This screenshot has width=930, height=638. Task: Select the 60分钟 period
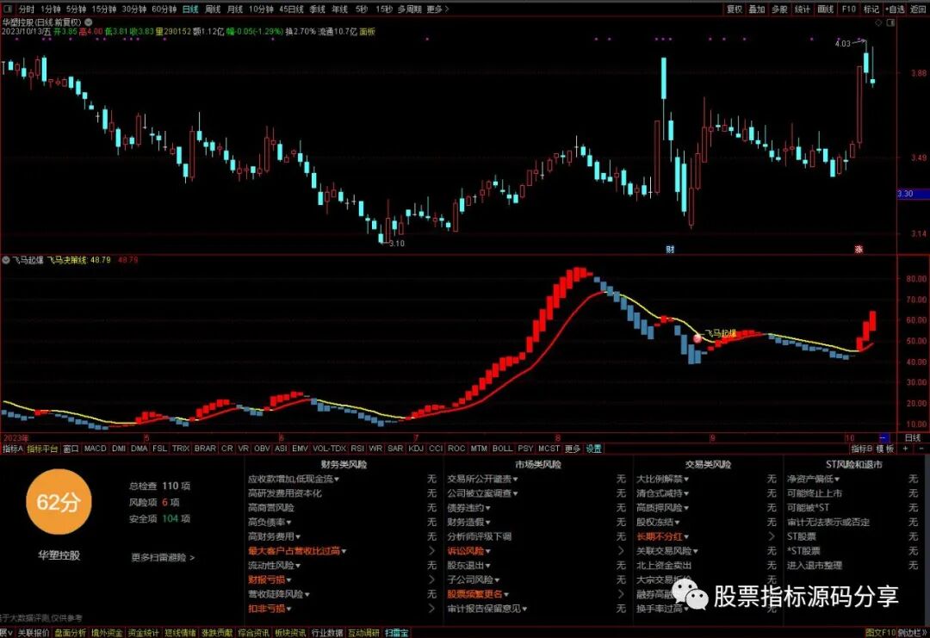[x=164, y=9]
